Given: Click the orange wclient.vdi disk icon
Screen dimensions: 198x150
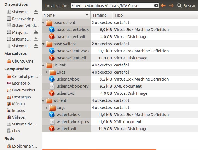Looking at the screenshot, I should click(52, 129).
